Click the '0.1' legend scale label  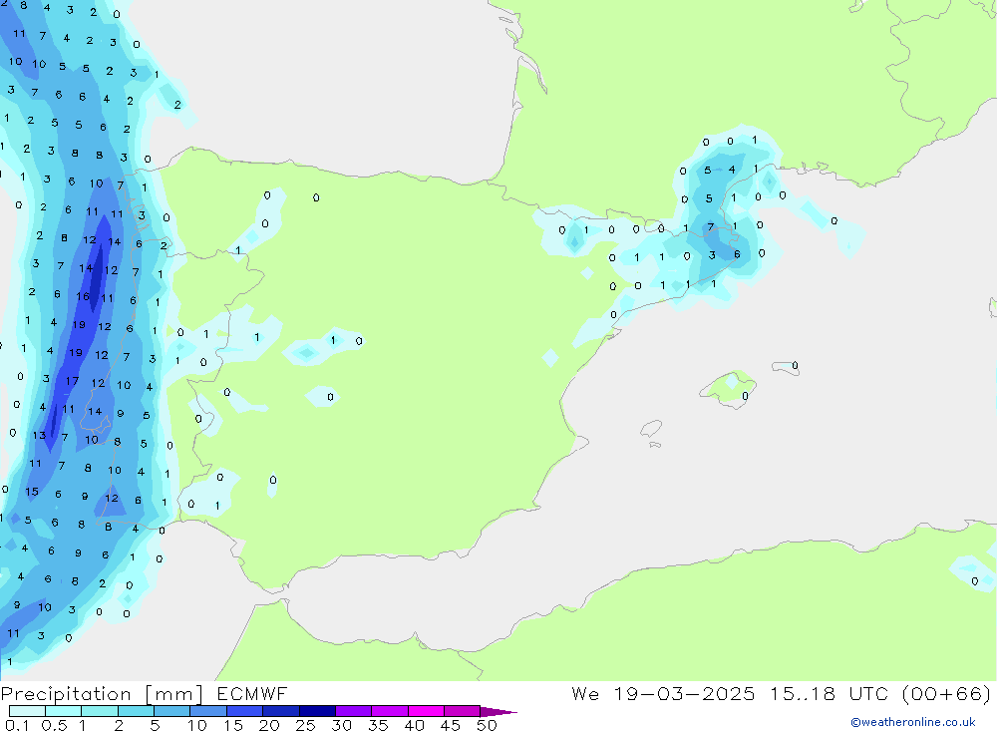[17, 725]
